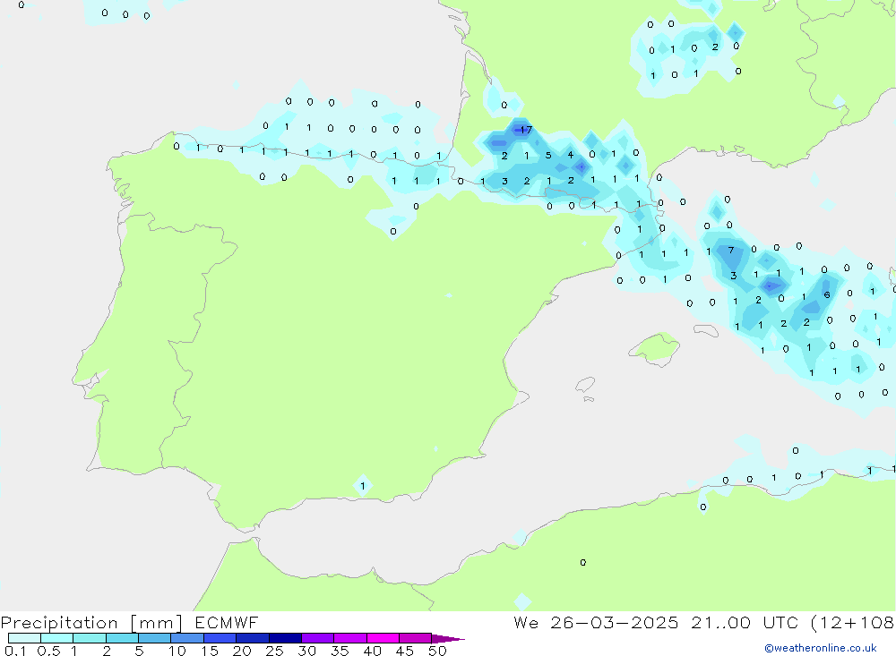
Task: Click the lone '1' value in southern Spain
Action: pos(362,486)
